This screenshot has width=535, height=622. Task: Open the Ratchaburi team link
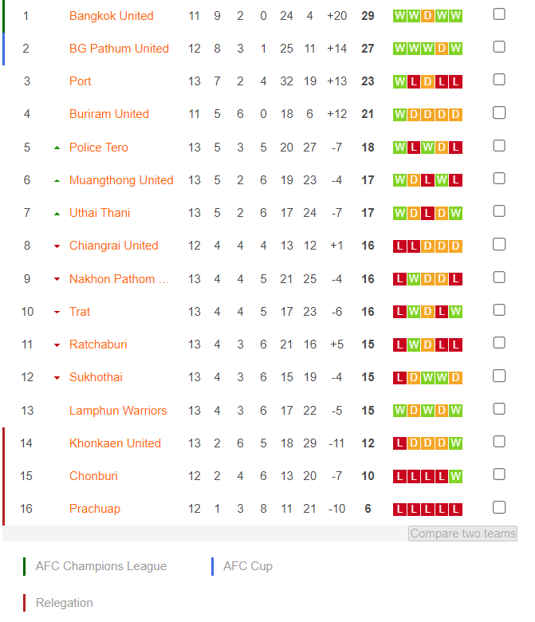(x=98, y=344)
